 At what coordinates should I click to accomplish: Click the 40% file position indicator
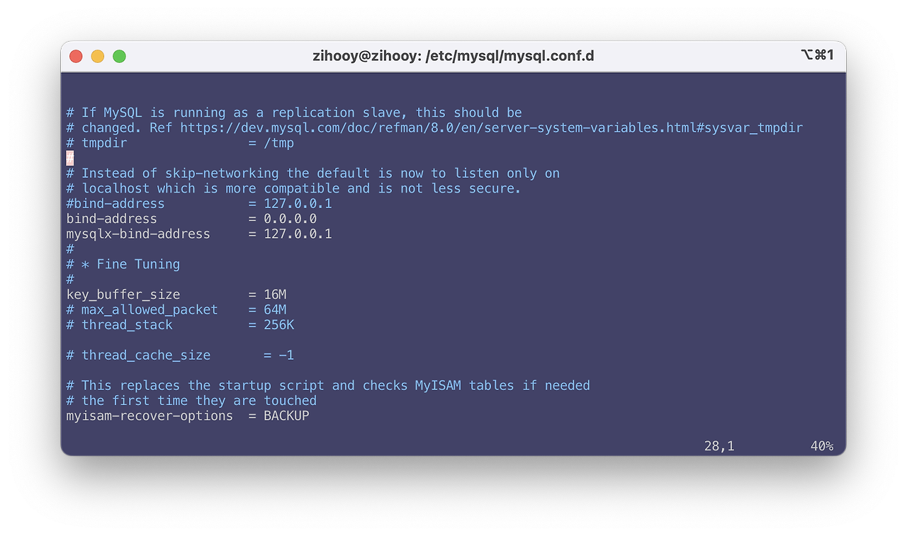822,446
